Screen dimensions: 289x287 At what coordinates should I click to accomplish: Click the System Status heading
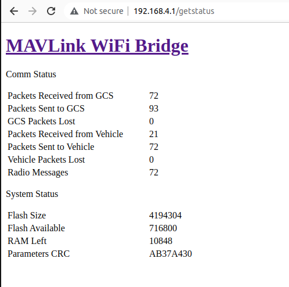32,194
